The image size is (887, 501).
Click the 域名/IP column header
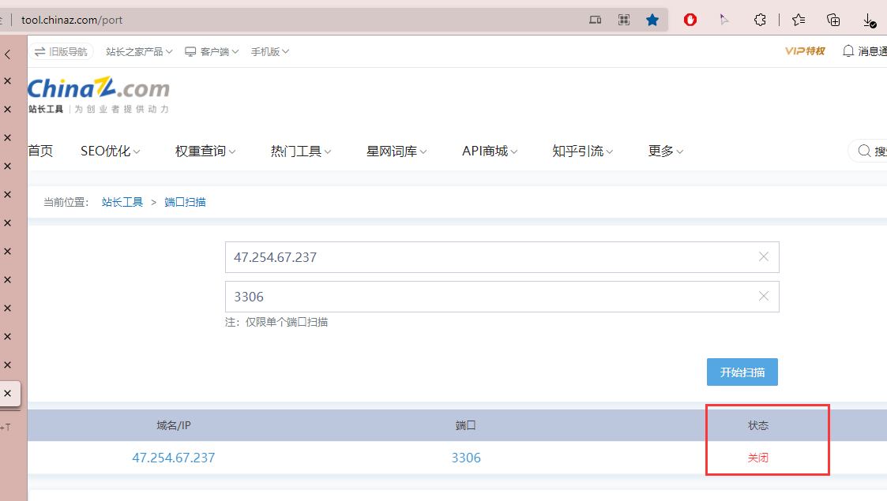point(174,425)
